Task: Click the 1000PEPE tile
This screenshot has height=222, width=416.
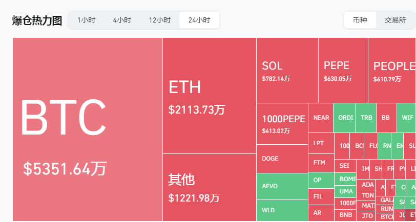Action: [282, 124]
